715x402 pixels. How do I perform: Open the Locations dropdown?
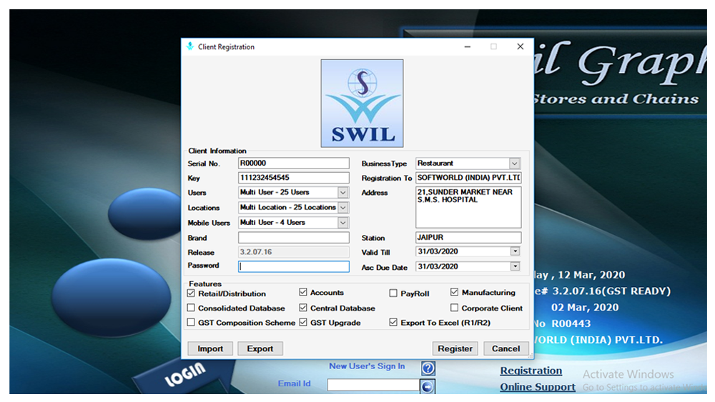pos(343,208)
